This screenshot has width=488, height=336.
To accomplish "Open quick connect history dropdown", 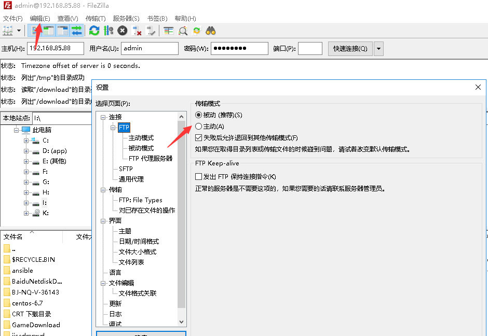I will pos(378,49).
